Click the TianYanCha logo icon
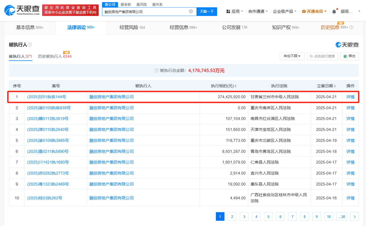 tap(10, 10)
